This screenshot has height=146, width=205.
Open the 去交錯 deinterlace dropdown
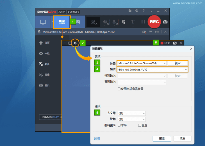tap(131, 113)
